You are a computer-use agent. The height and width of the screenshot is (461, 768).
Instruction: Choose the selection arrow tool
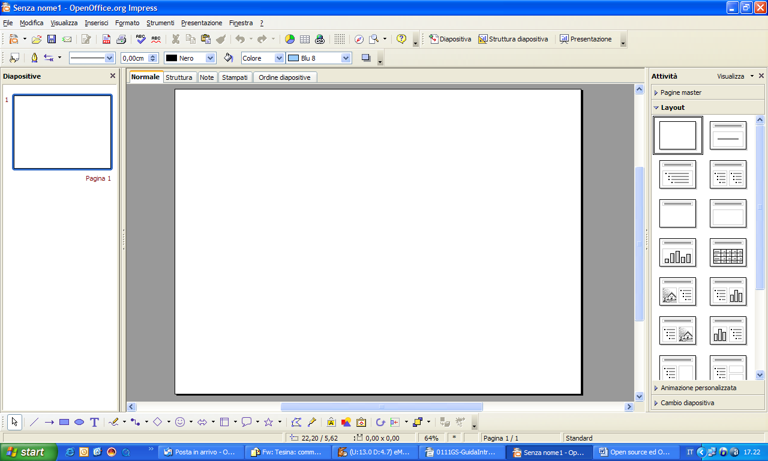tap(14, 422)
